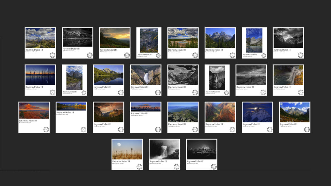Open the waterfall beside orange autumn foliage photo
Image resolution: width=331 pixels, height=186 pixels.
pyautogui.click(x=288, y=75)
